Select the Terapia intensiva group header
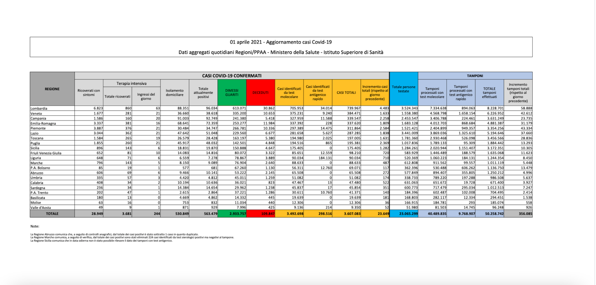The height and width of the screenshot is (285, 596). pos(131,83)
